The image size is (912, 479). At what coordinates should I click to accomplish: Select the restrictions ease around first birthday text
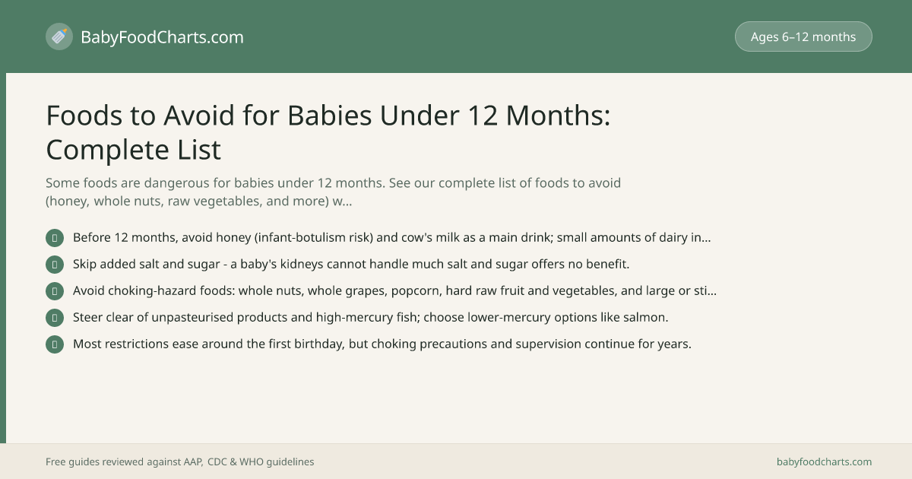(382, 344)
